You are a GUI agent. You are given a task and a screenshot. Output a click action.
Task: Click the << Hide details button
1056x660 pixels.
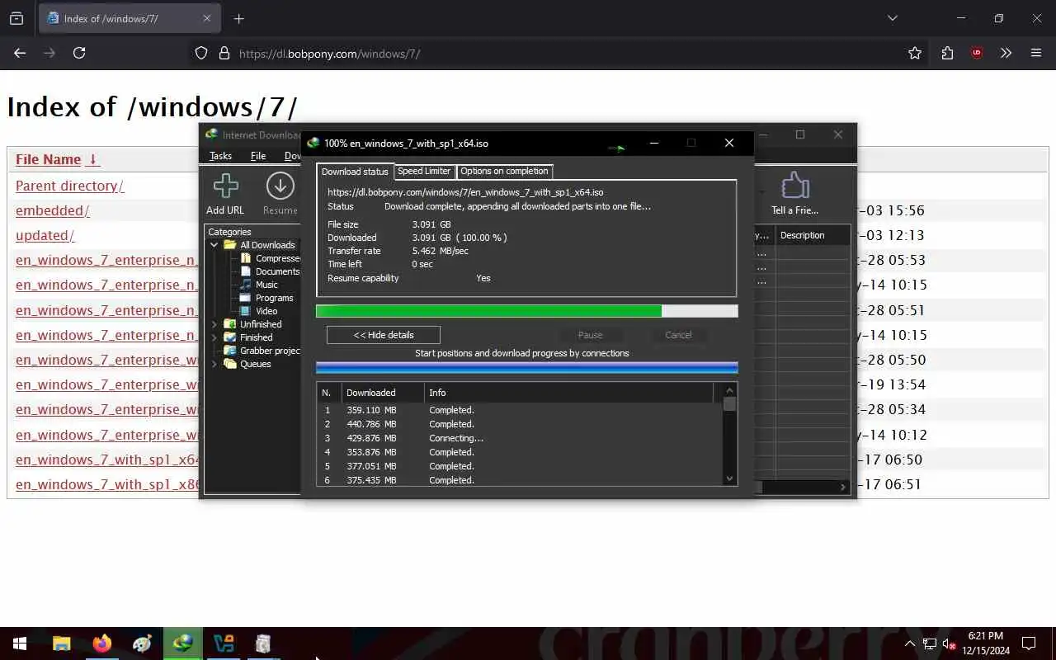384,335
